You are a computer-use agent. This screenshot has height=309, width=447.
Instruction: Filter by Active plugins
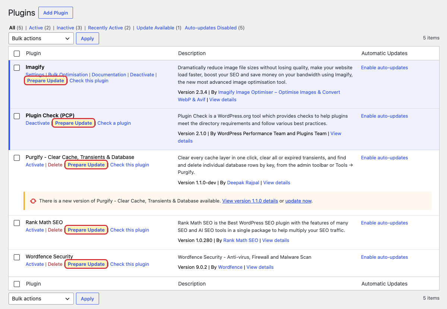click(x=36, y=28)
